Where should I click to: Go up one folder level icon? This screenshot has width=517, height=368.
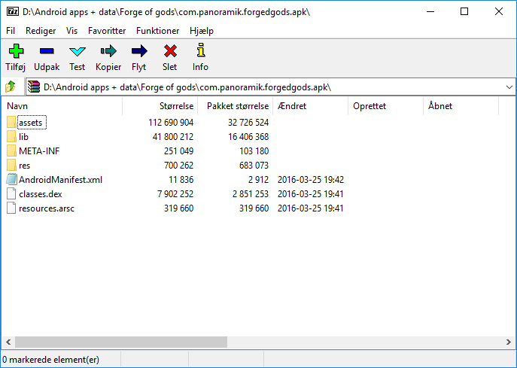coord(11,87)
